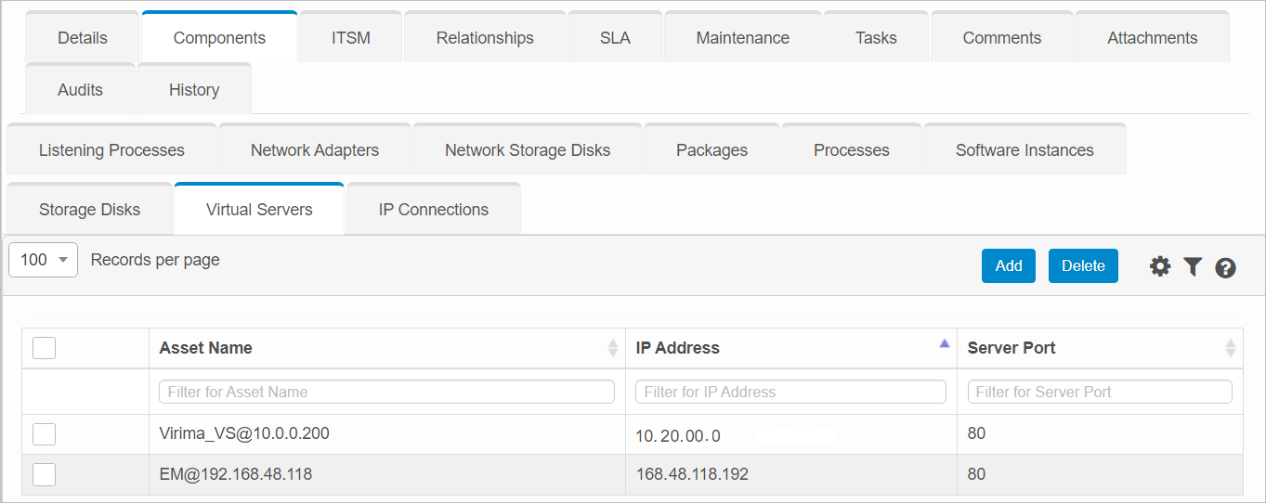Viewport: 1266px width, 503px height.
Task: Select the Maintenance tab
Action: 742,38
